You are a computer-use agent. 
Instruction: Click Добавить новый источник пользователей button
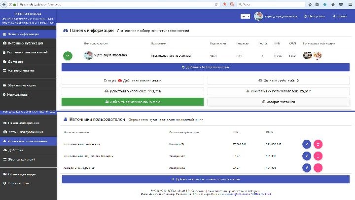tap(206, 179)
